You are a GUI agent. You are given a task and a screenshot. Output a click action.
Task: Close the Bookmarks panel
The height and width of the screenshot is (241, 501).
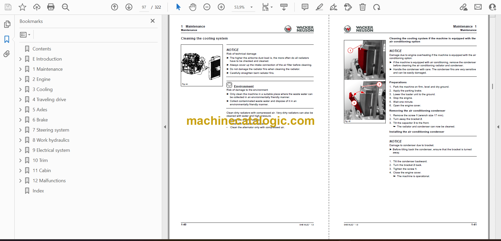click(153, 21)
